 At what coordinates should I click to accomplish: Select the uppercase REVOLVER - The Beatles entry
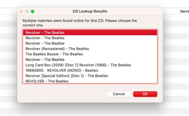coord(47,81)
